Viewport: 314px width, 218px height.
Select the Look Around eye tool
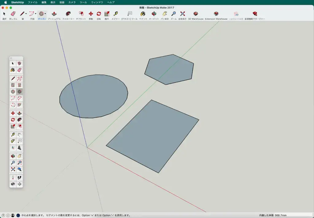tap(13, 184)
